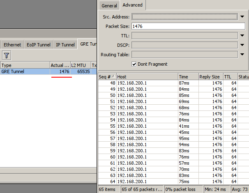
Task: Select ping result row with Seq 51
Action: [x=173, y=101]
